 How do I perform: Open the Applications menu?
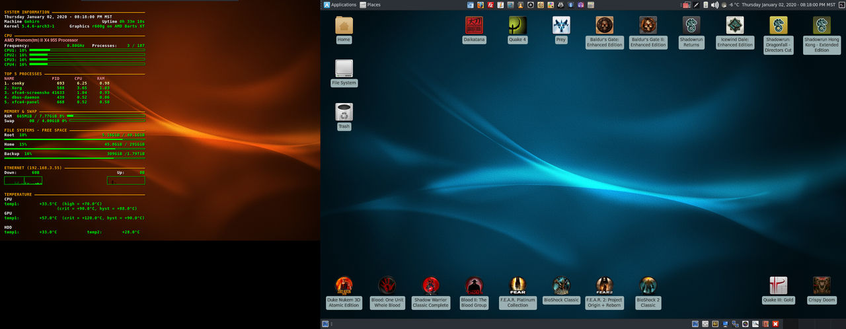[x=340, y=5]
